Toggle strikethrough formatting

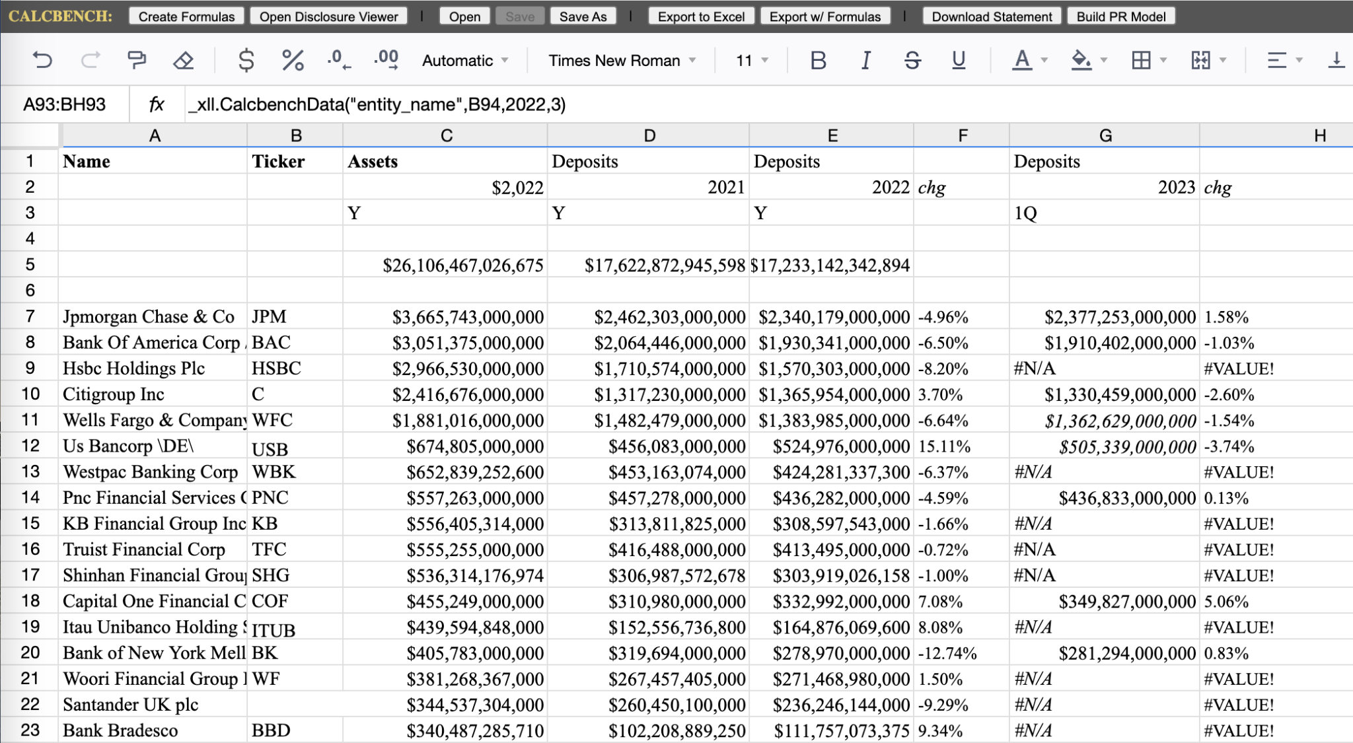point(912,61)
